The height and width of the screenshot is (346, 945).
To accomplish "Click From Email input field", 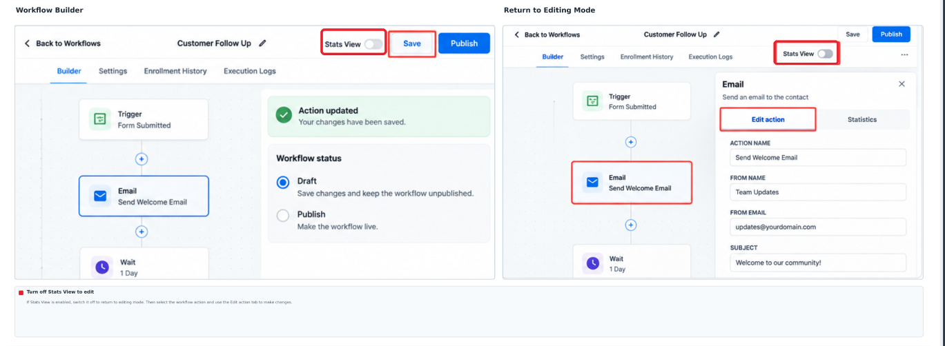I will pyautogui.click(x=818, y=227).
